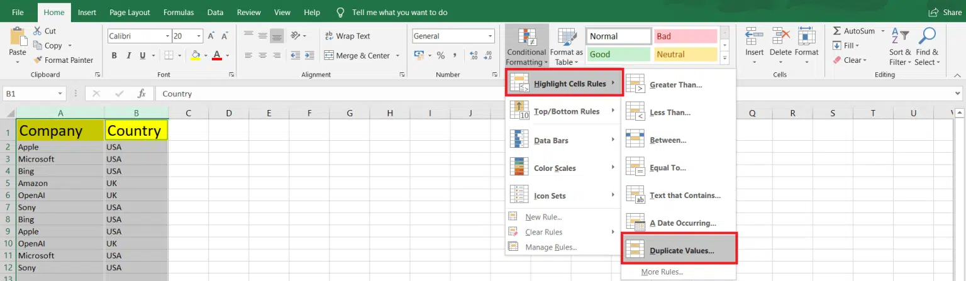
Task: Click More Rules at submenu bottom
Action: pyautogui.click(x=662, y=272)
